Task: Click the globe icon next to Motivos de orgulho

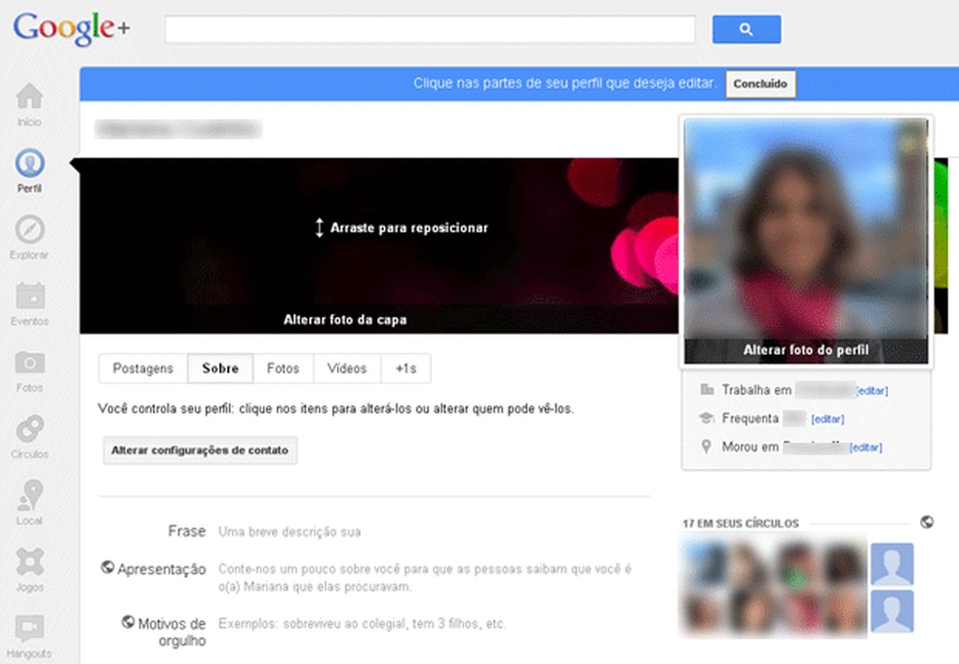Action: [128, 622]
